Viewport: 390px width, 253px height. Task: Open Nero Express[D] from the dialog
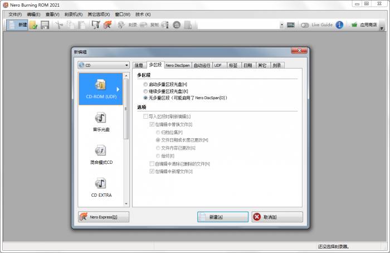coord(104,217)
